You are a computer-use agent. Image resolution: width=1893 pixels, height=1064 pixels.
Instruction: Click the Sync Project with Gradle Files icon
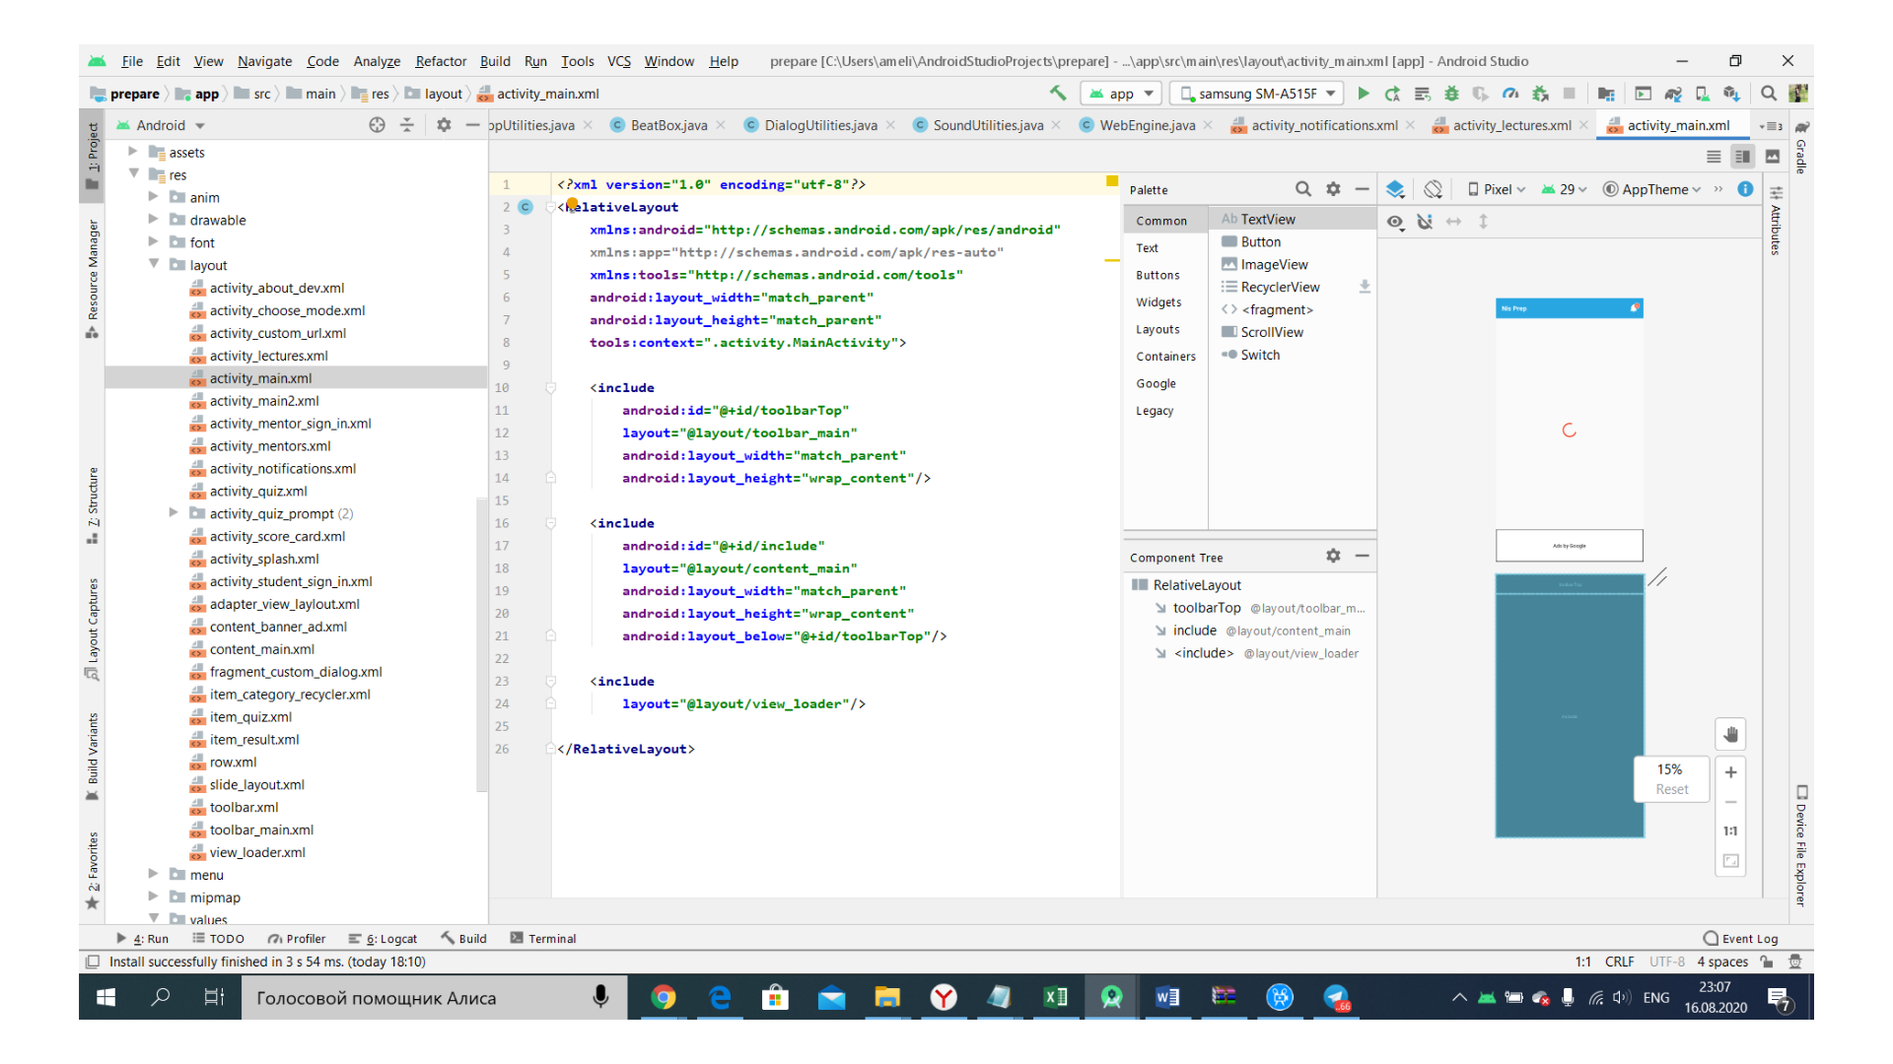pyautogui.click(x=1673, y=94)
